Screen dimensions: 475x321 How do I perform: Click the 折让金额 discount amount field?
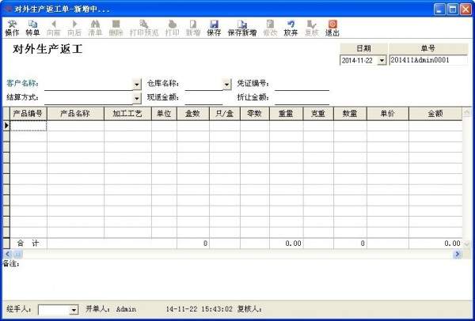[x=301, y=98]
